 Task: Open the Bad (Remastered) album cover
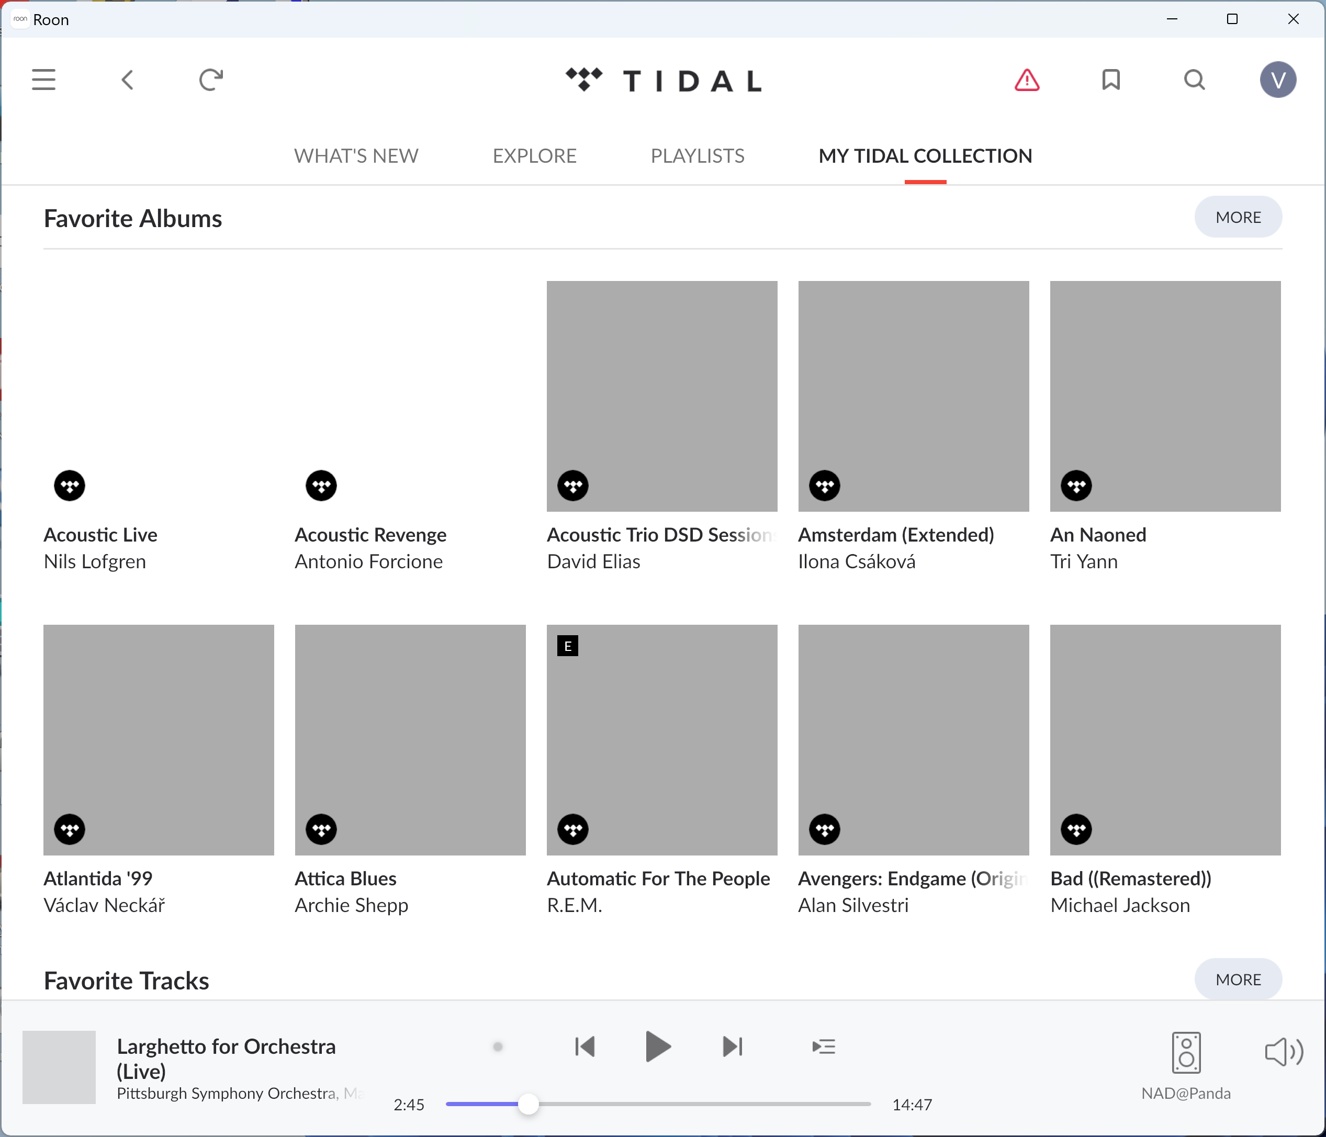1165,740
